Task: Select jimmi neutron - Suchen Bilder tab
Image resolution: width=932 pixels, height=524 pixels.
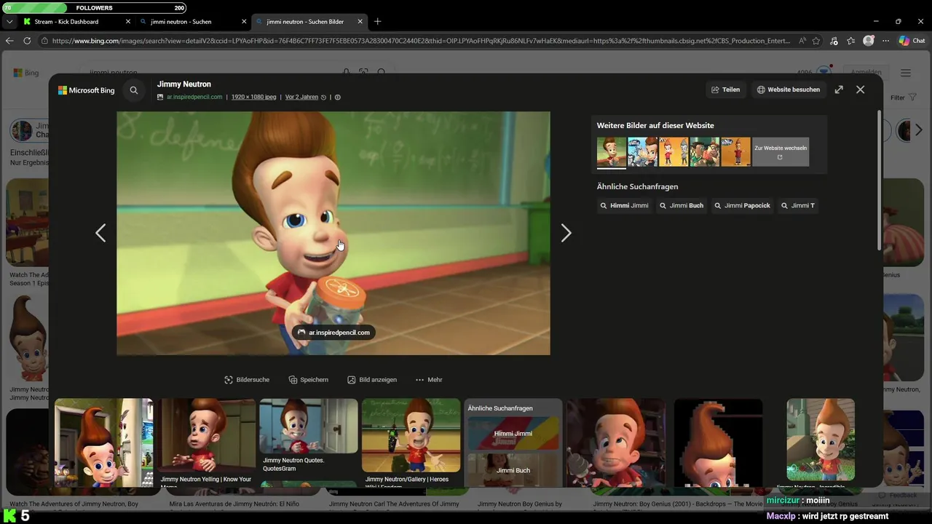Action: coord(309,22)
